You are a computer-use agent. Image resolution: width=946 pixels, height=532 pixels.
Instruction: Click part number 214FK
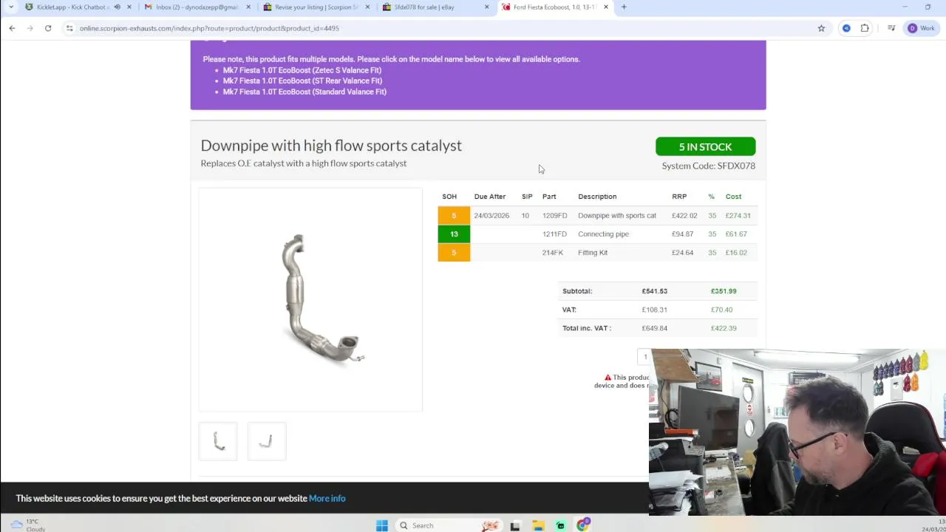[x=552, y=253]
